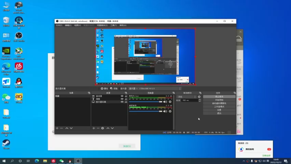Open 网易云音乐 red desktop icon

pyautogui.click(x=19, y=68)
